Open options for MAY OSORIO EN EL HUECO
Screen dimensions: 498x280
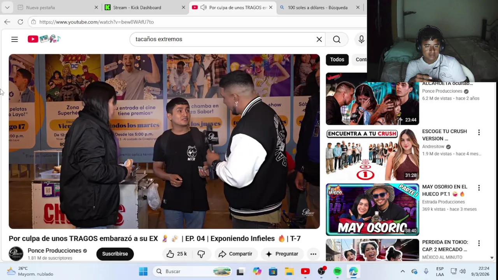point(479,188)
